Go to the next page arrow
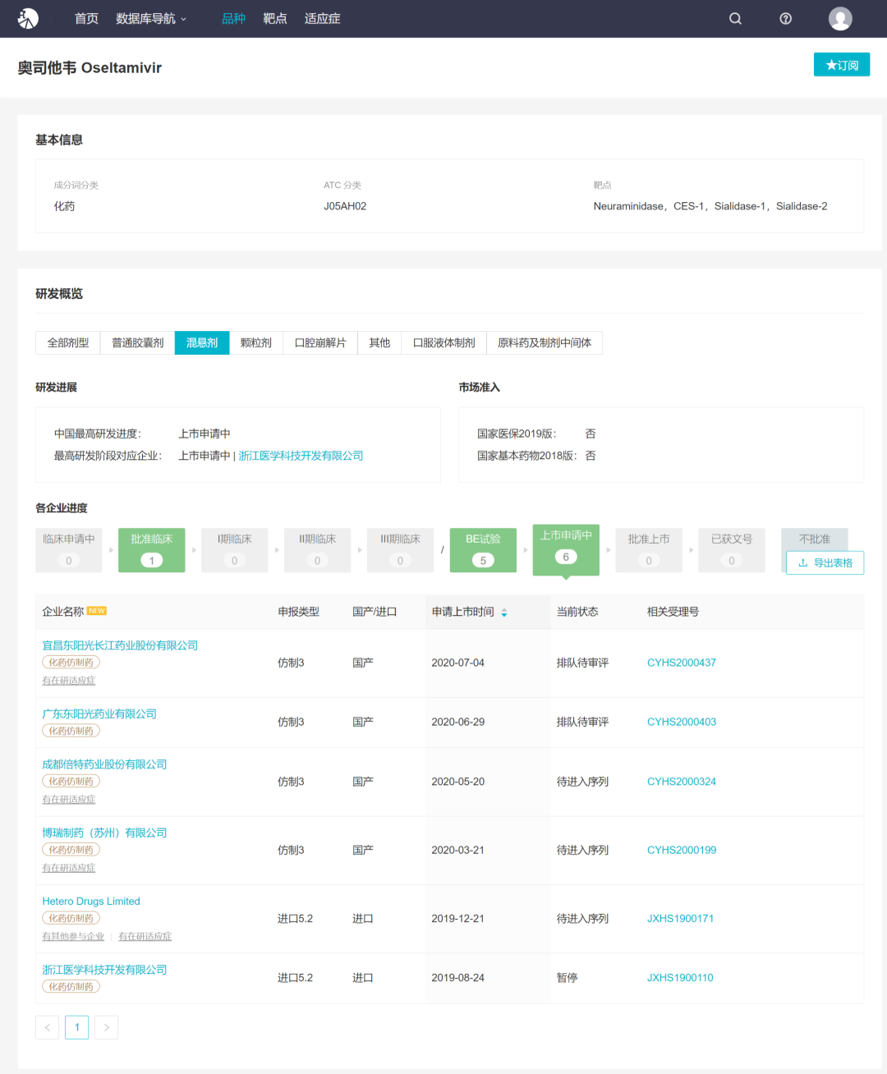Screen dimensions: 887x1074 point(107,1027)
